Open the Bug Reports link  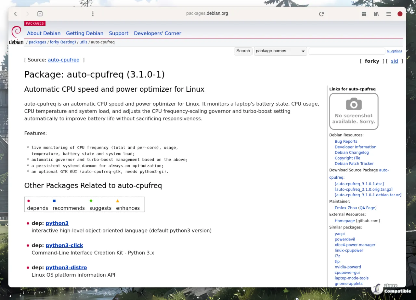[x=346, y=141]
